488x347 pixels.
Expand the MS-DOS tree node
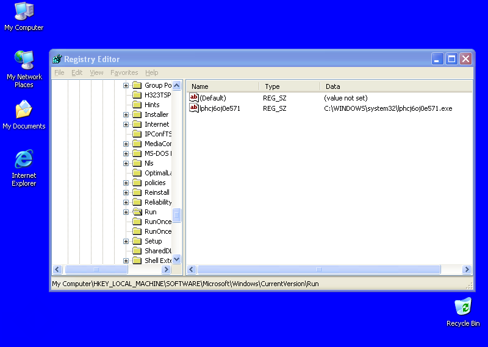pyautogui.click(x=126, y=153)
